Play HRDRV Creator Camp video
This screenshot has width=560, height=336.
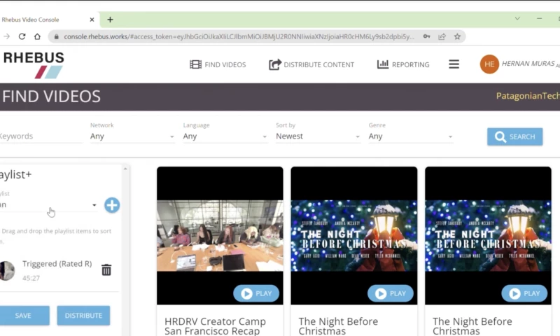tap(255, 293)
